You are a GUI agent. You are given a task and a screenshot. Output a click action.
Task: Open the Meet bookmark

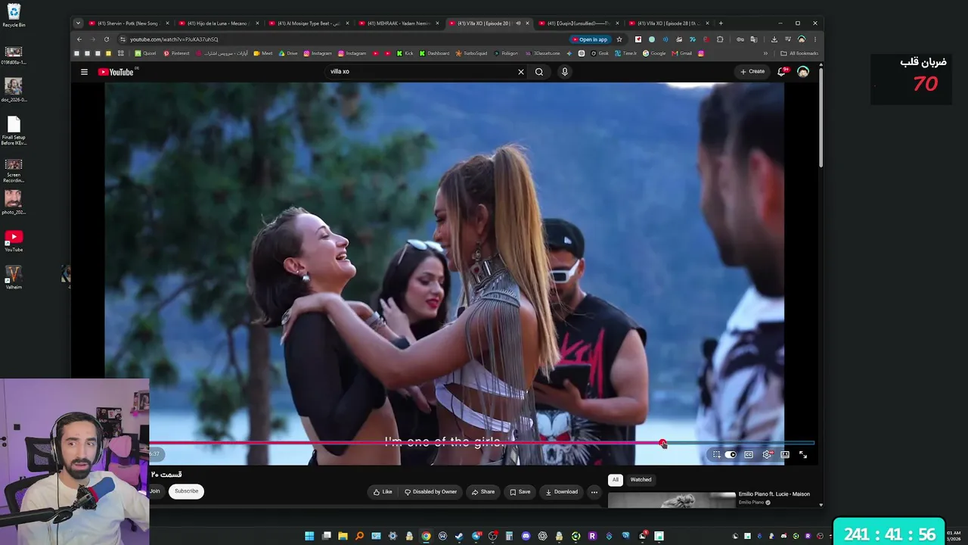point(262,54)
